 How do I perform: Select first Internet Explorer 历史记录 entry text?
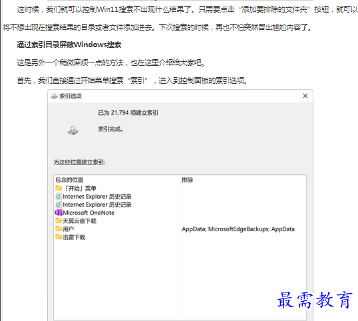97,197
